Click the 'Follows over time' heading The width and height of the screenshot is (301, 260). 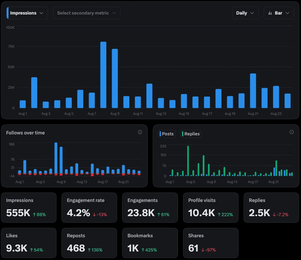[x=25, y=133]
